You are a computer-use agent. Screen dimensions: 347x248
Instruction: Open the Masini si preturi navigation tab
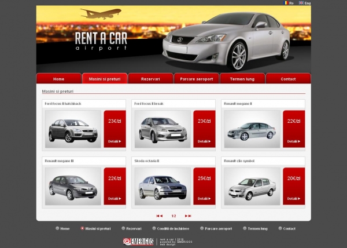click(105, 79)
